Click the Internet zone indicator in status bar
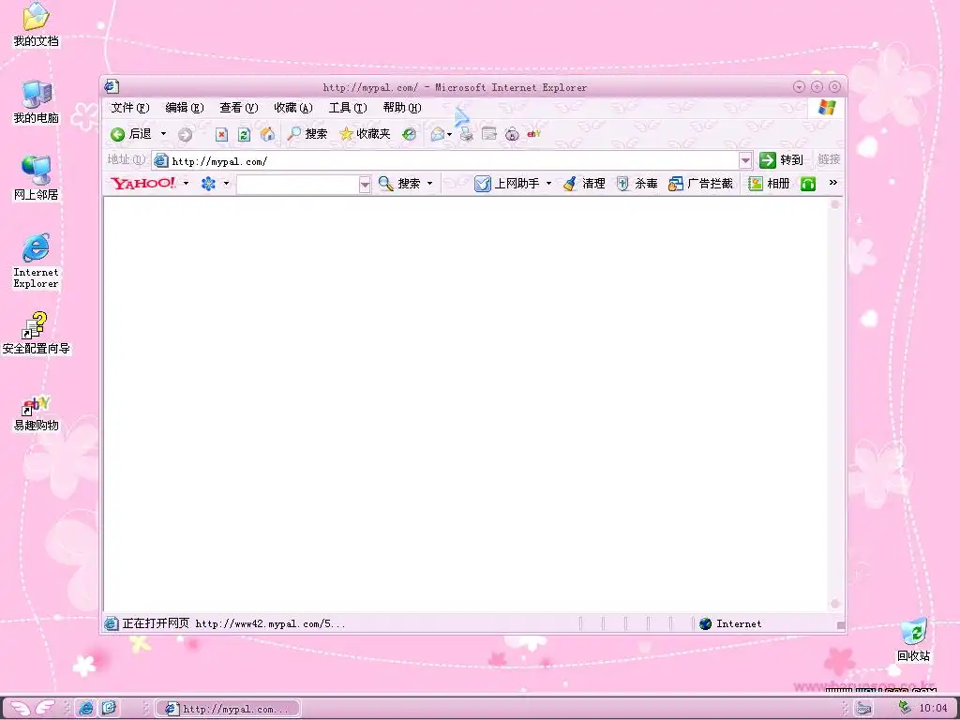Viewport: 960px width, 720px height. [731, 623]
